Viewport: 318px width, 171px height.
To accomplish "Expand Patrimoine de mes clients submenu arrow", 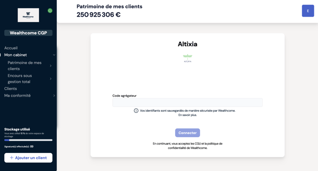I will [50, 66].
